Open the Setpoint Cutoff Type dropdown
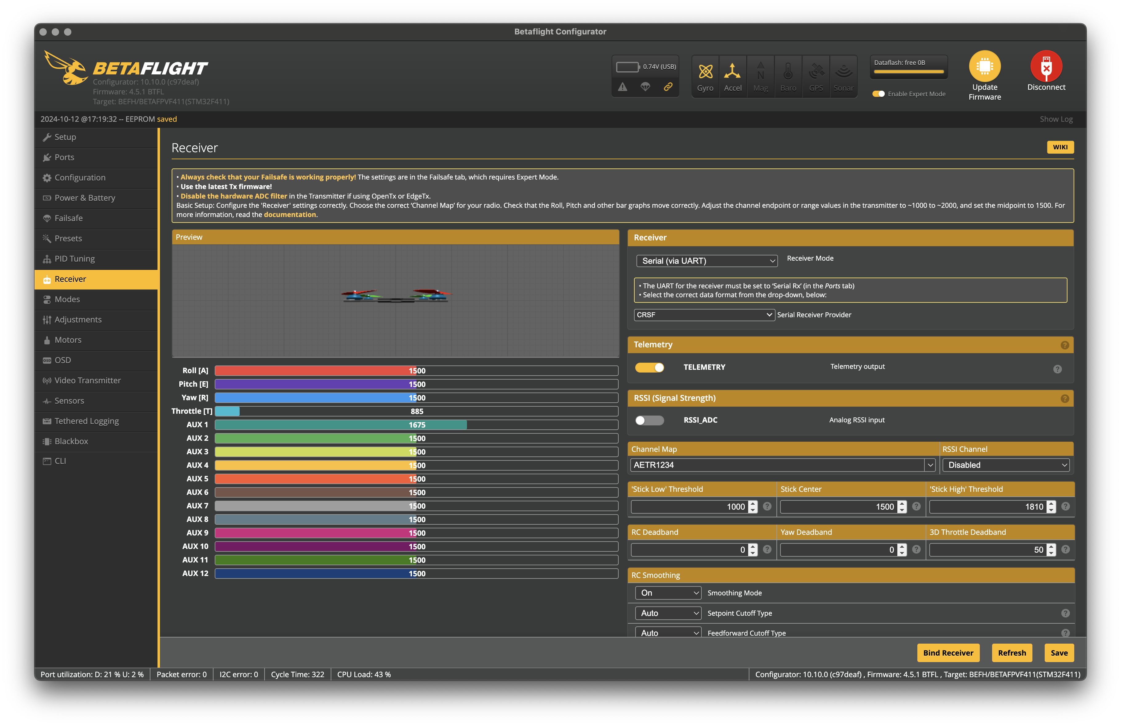 [668, 613]
